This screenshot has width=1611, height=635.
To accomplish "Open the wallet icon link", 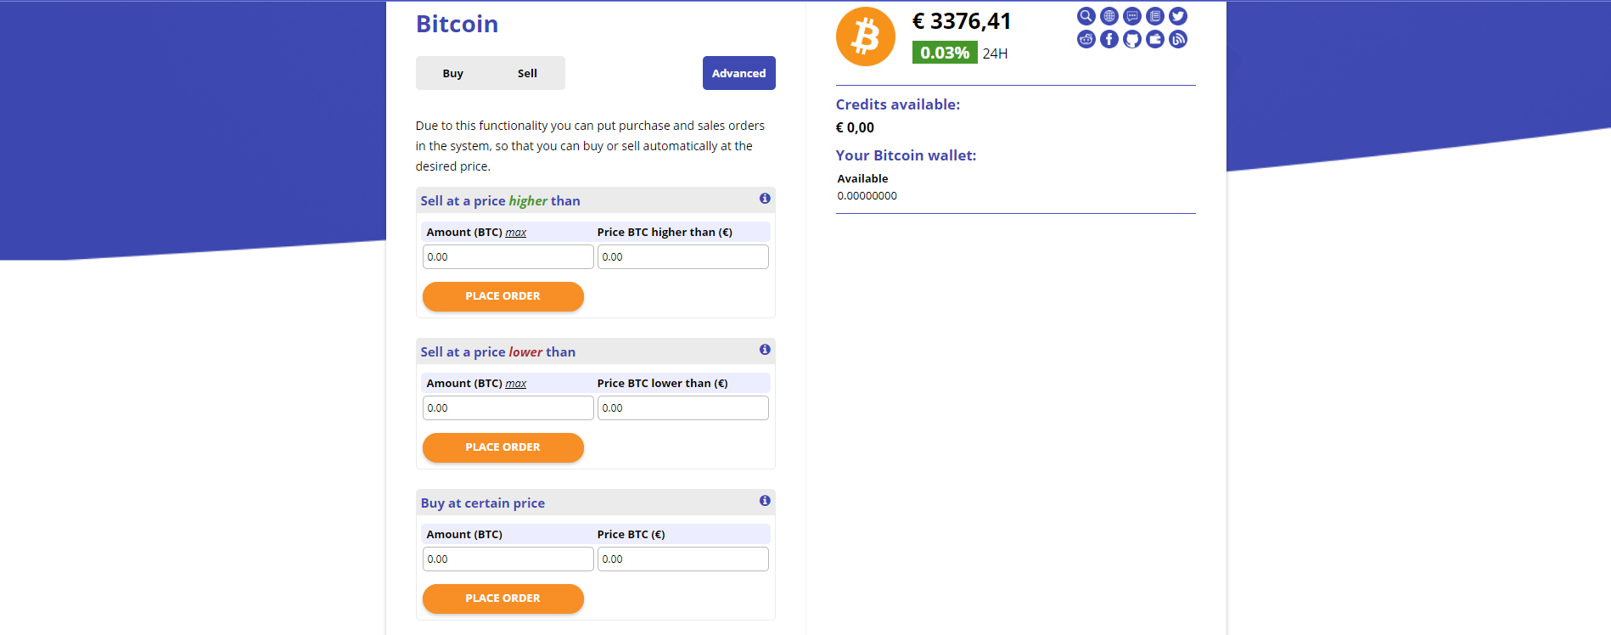I will click(x=1154, y=39).
